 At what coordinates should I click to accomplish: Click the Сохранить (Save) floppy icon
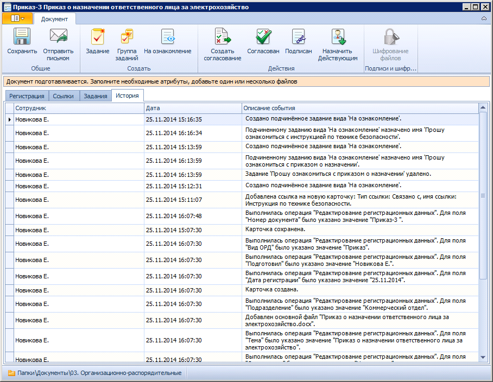pos(22,37)
